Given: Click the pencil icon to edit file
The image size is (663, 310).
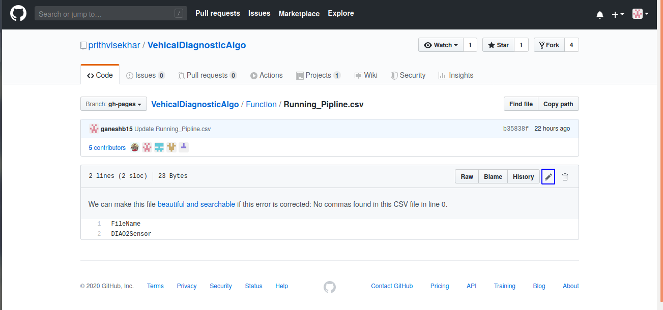Looking at the screenshot, I should [x=548, y=177].
